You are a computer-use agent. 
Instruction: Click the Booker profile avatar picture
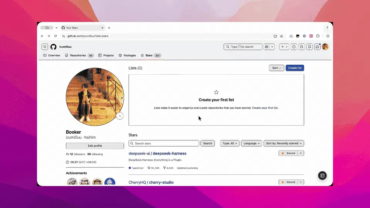(95, 97)
